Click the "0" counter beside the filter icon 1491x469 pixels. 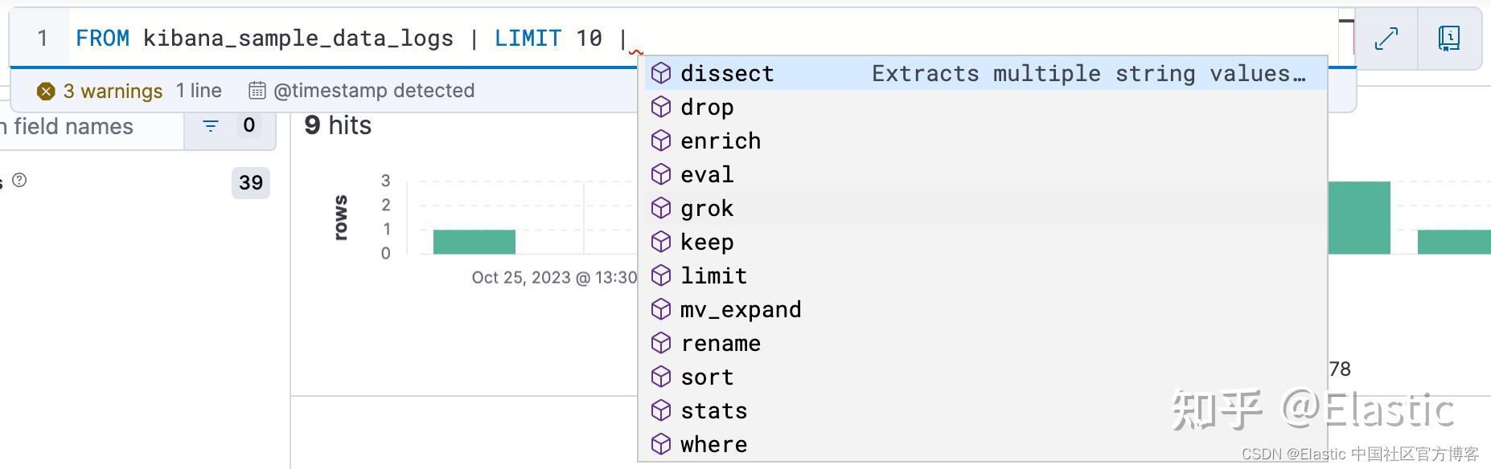[x=249, y=125]
